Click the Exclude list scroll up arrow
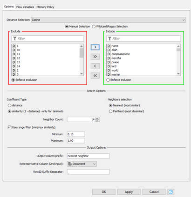 [x=82, y=46]
